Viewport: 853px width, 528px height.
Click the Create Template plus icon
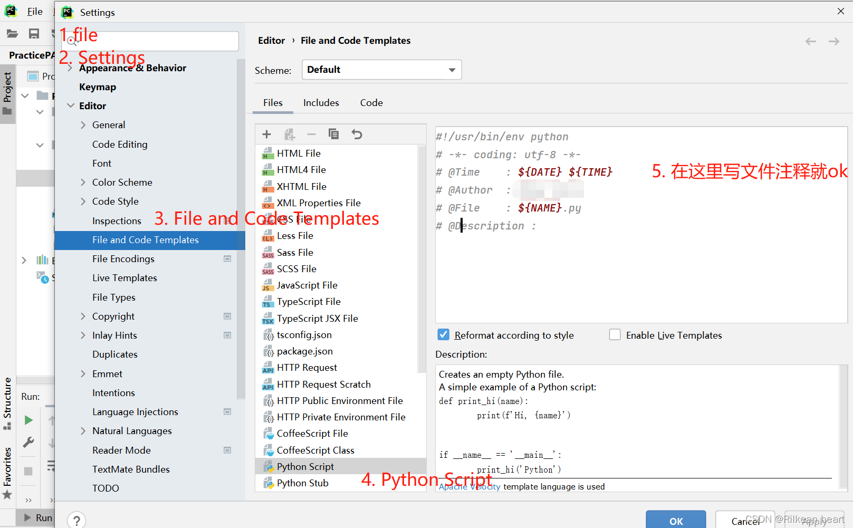pos(266,134)
